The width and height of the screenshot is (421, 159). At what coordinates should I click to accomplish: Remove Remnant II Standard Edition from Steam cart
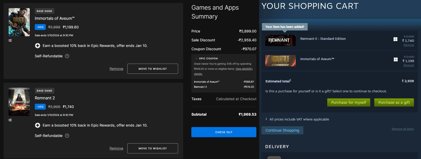[x=409, y=45]
